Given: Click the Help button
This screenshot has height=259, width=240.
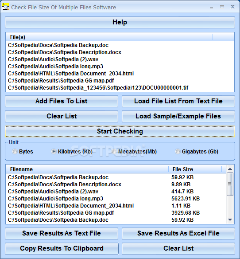Looking at the screenshot, I should point(120,22).
